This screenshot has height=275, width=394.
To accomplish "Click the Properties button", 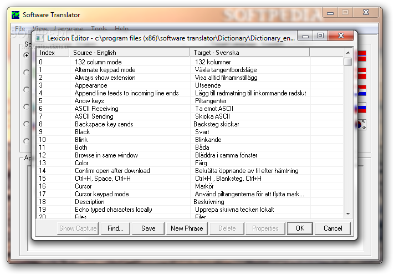I will click(x=265, y=228).
